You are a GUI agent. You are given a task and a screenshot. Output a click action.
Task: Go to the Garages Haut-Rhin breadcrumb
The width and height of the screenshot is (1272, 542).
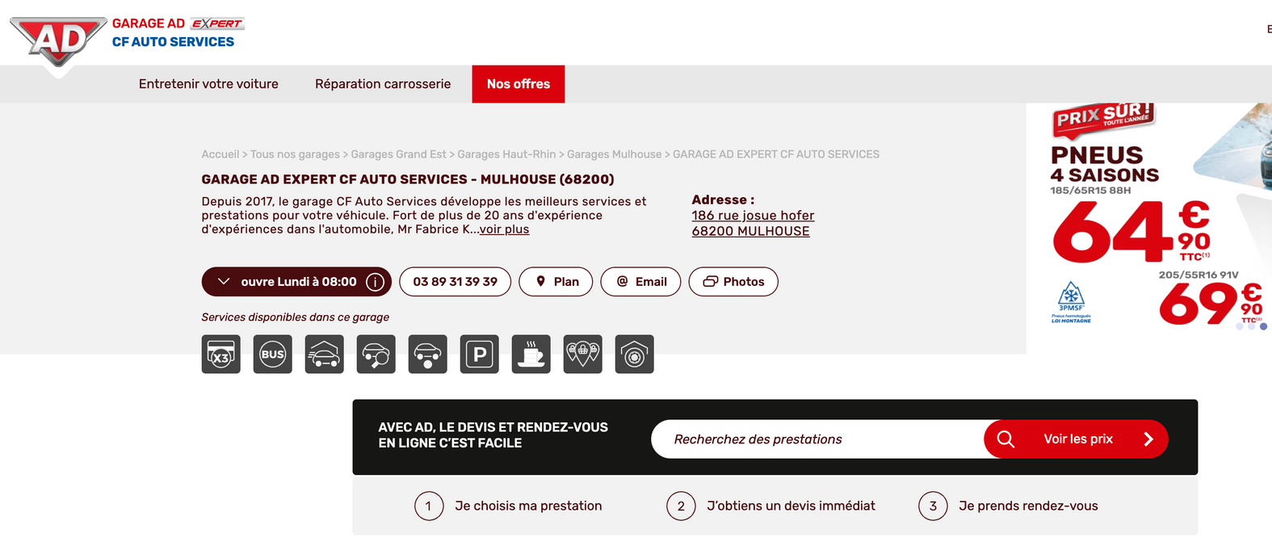[x=506, y=154]
